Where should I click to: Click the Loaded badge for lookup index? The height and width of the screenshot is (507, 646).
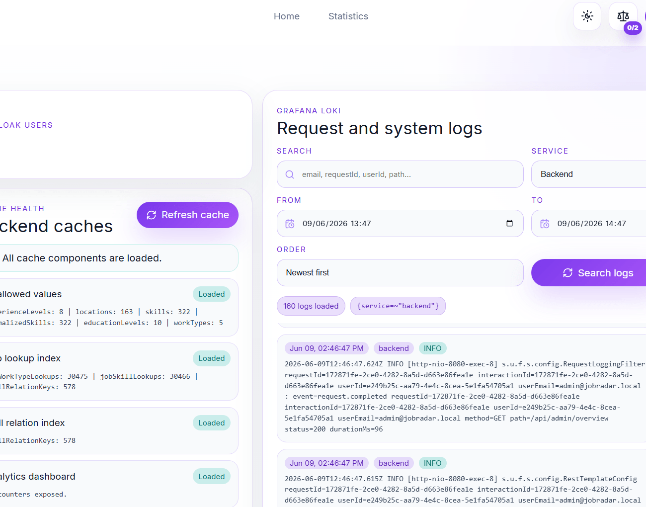pos(212,358)
